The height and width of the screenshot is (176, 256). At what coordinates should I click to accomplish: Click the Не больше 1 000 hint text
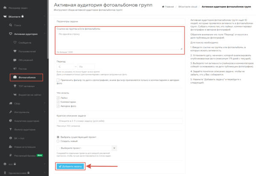tap(65, 52)
